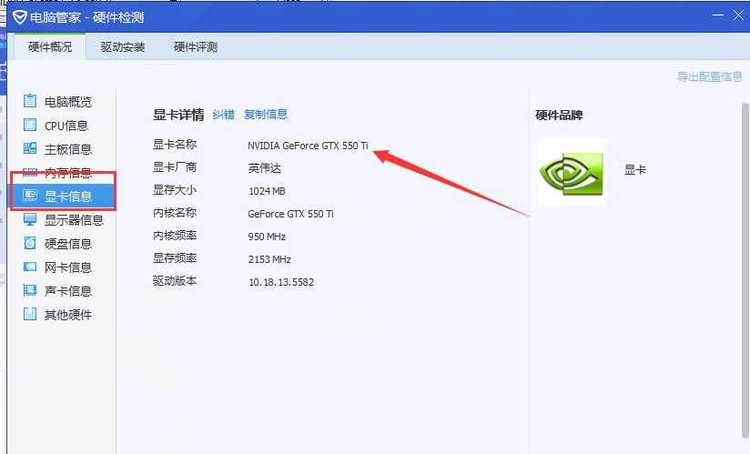The image size is (750, 454).
Task: Click the 2153 MHz memory frequency value
Action: (x=269, y=259)
